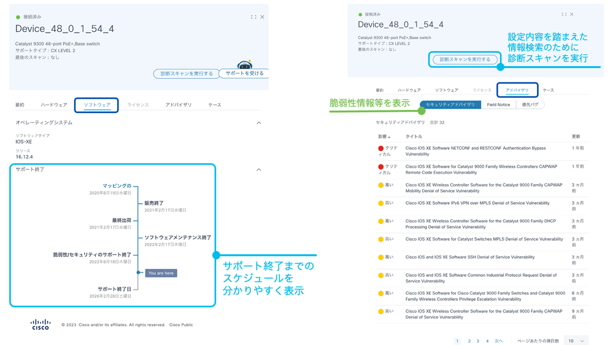Click タイトル column header

coord(414,136)
